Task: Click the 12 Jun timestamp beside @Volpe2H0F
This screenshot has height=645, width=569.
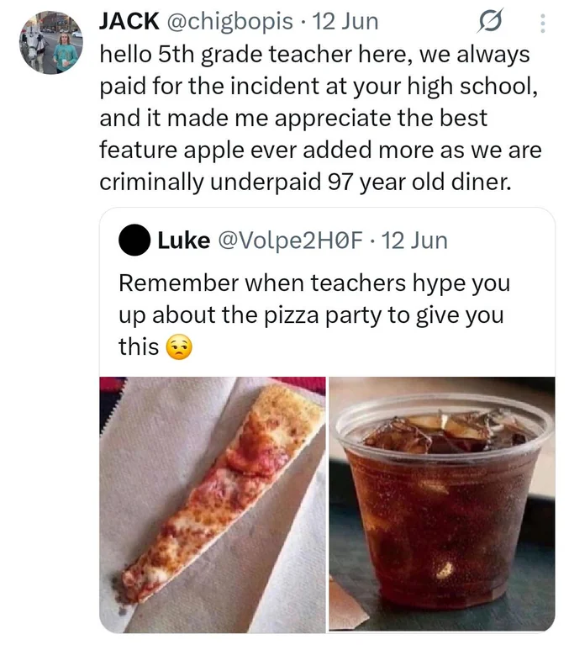Action: [414, 241]
